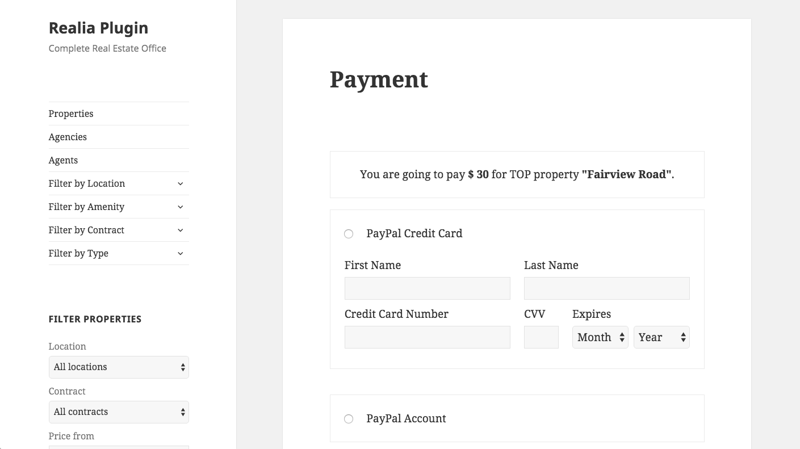Focus the First Name input field

(x=427, y=288)
